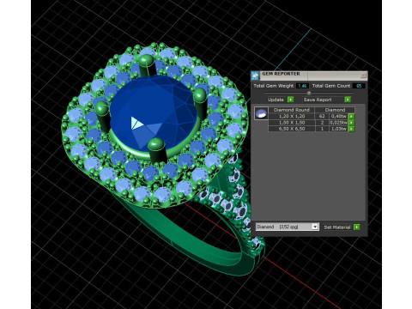Click the Gem Reporter title bar icon

click(255, 76)
